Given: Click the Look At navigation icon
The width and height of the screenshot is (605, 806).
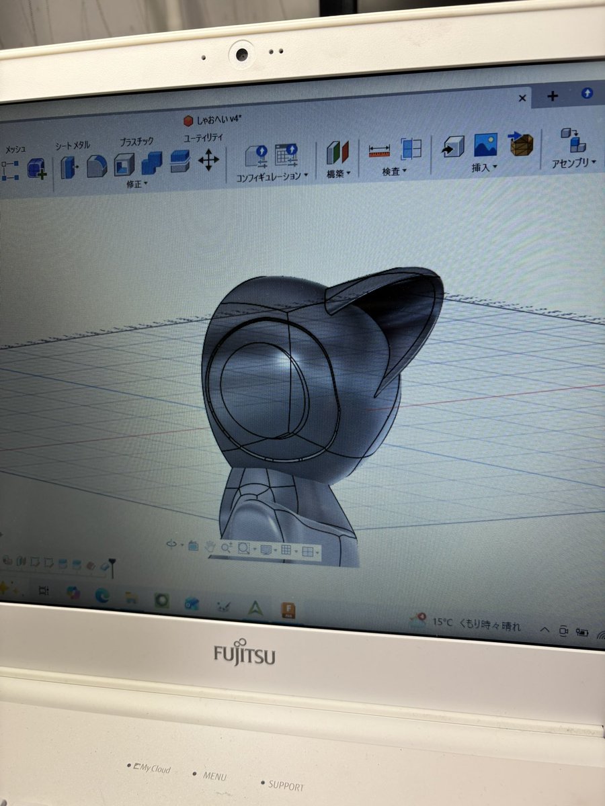Looking at the screenshot, I should tap(194, 546).
